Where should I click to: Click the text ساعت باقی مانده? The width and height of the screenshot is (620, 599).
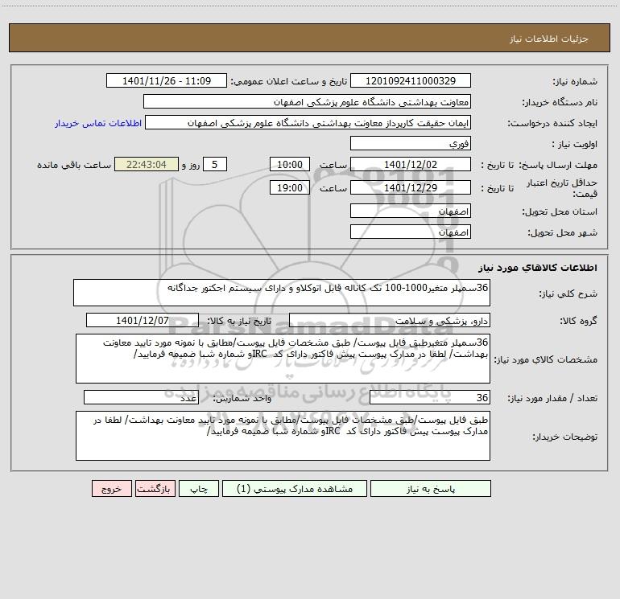[x=74, y=165]
